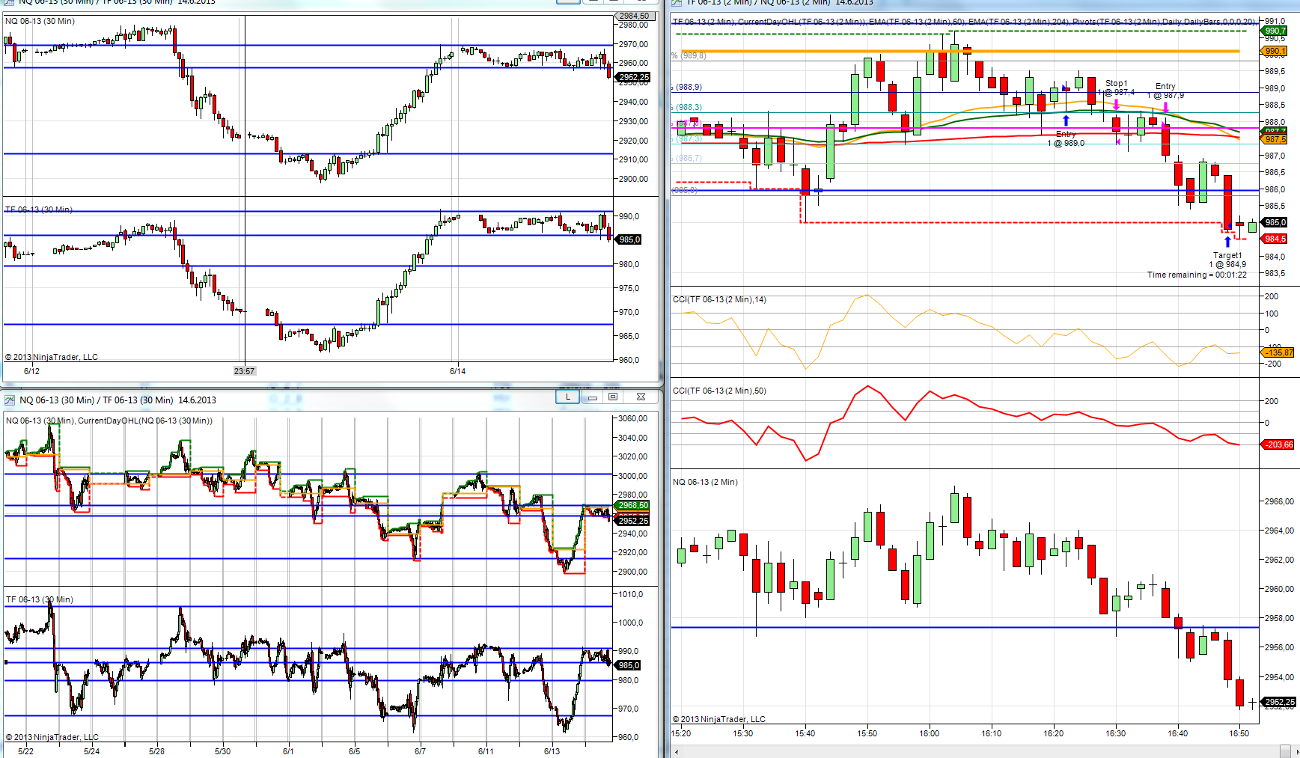Select the 'NQ 06-13 (30 Min), CurrentDayOHL' indicator label
Viewport: 1300px width, 758px height.
pyautogui.click(x=109, y=421)
